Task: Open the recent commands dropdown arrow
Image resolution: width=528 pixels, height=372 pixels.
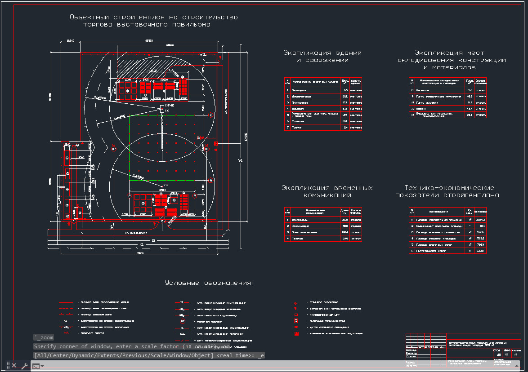Action: (x=42, y=366)
